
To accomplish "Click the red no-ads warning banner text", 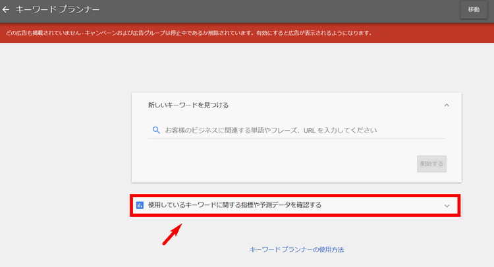I will coord(189,33).
